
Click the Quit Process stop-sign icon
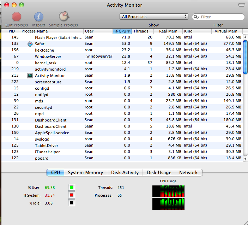(x=17, y=17)
